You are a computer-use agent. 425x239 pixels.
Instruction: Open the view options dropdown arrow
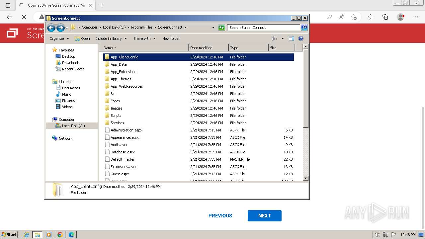[283, 39]
